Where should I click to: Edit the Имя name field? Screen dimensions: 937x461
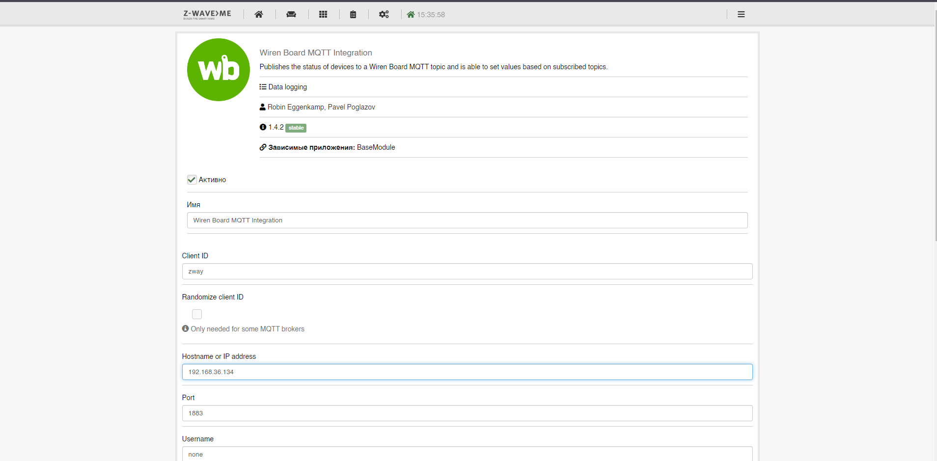pos(467,220)
